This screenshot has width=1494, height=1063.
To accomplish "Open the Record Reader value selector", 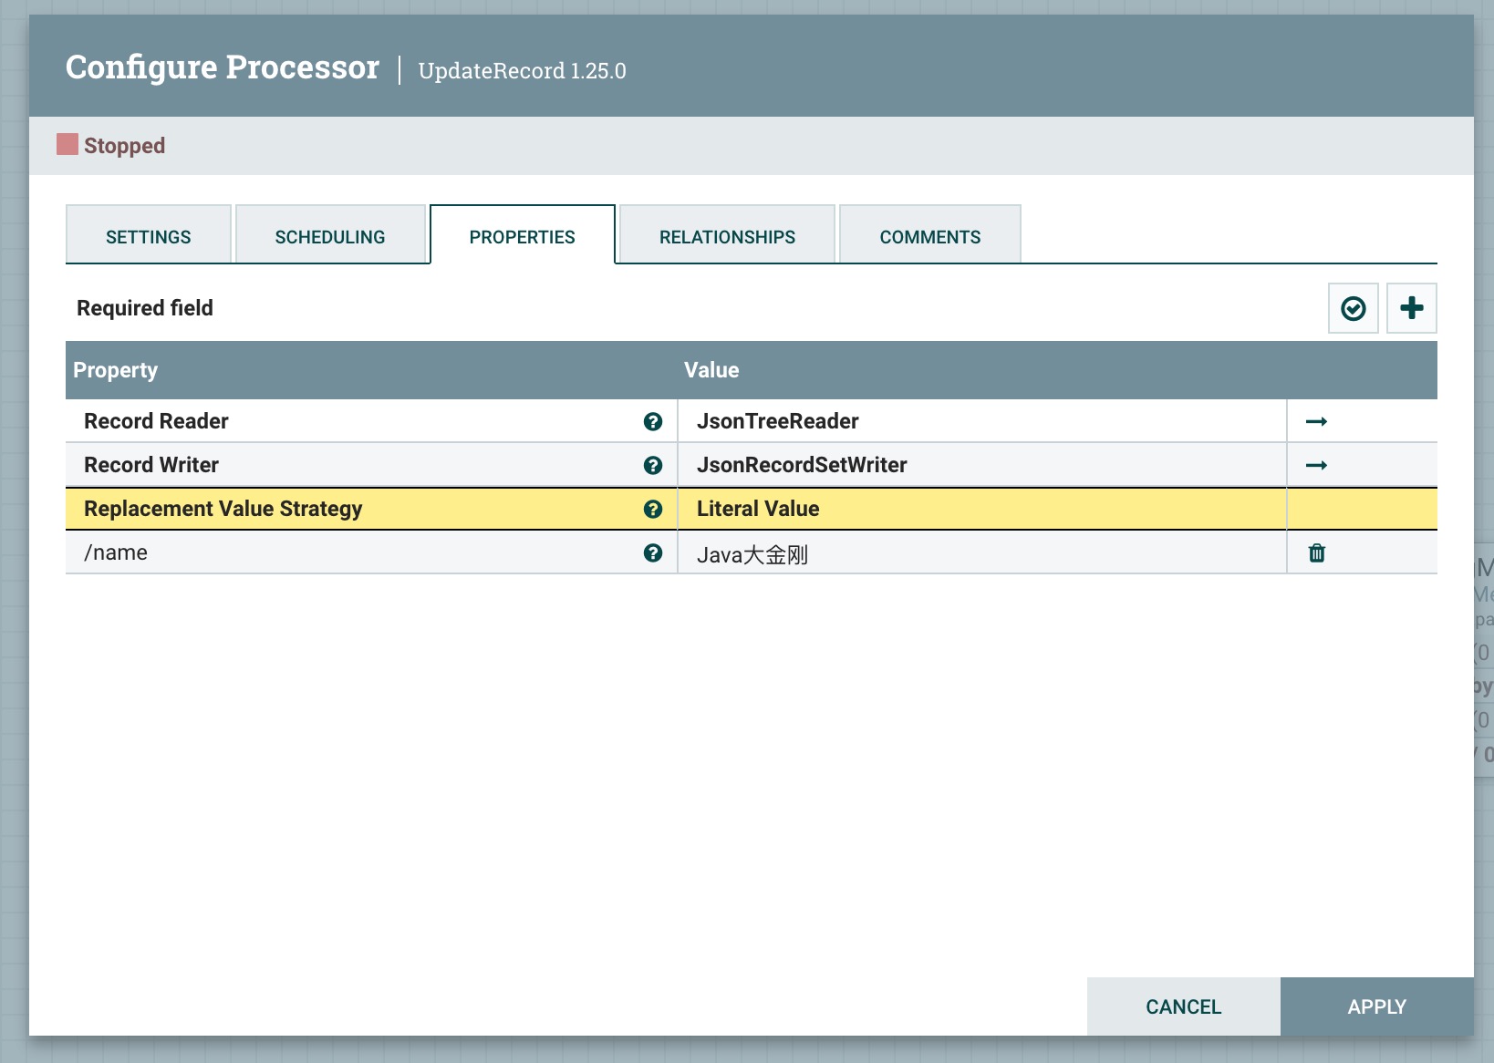I will pos(912,421).
